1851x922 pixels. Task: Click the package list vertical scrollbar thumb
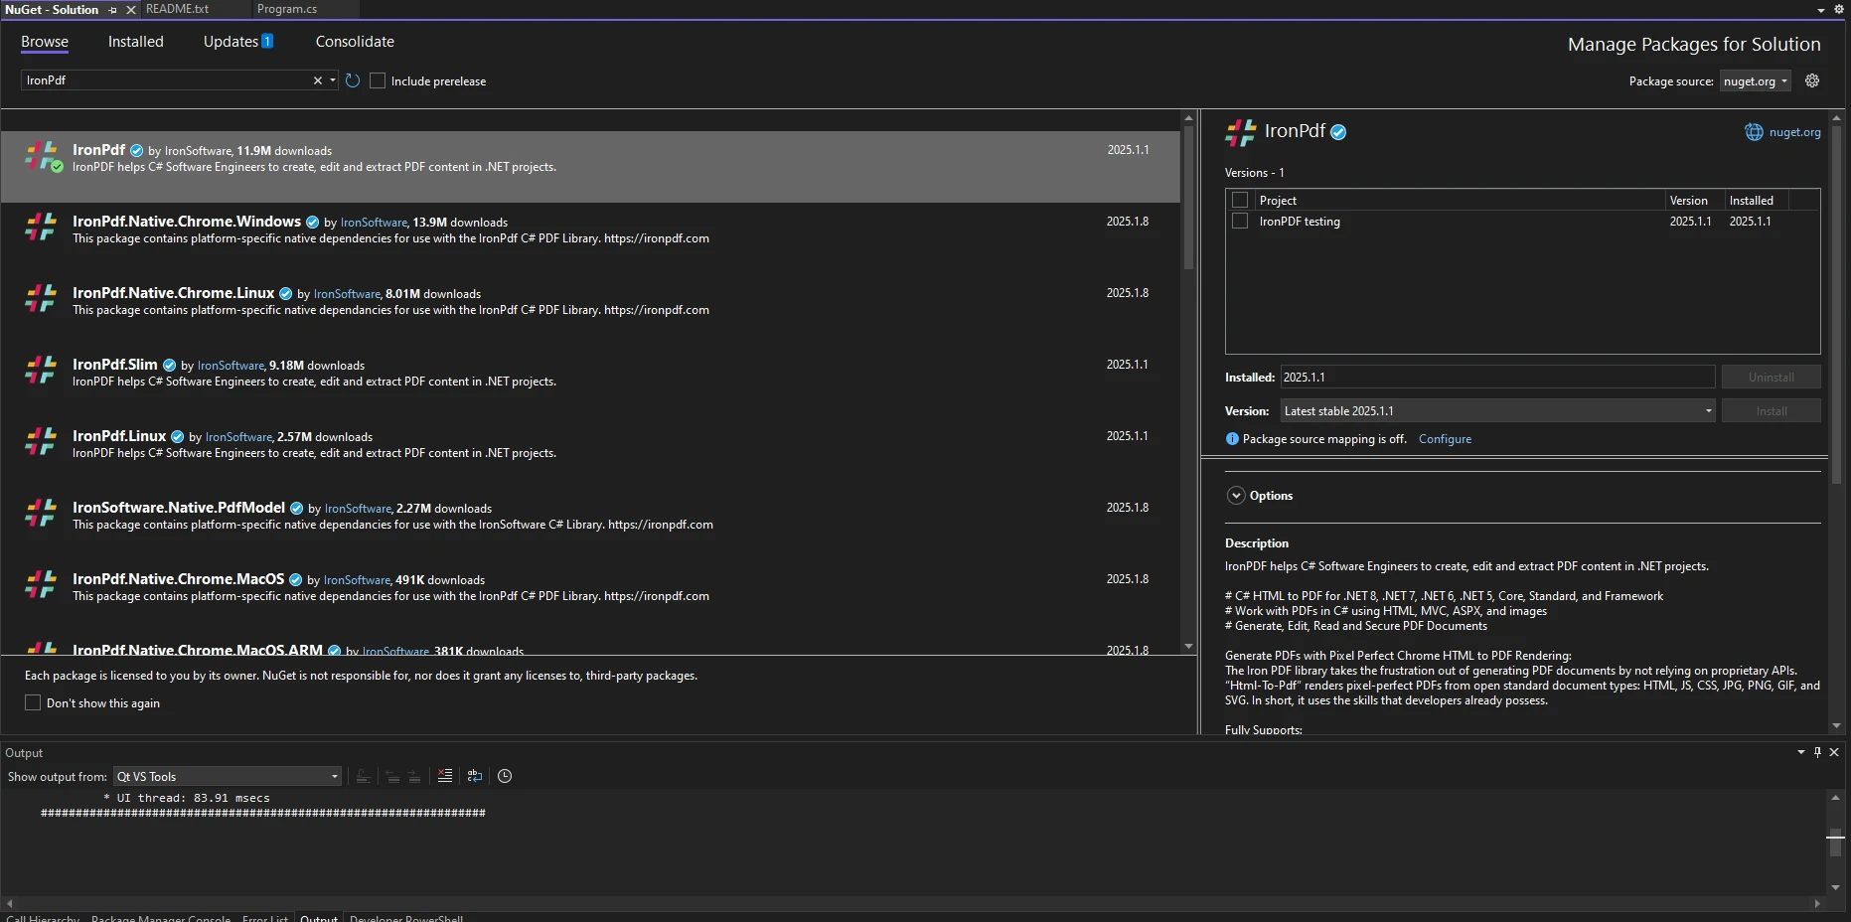[x=1188, y=198]
